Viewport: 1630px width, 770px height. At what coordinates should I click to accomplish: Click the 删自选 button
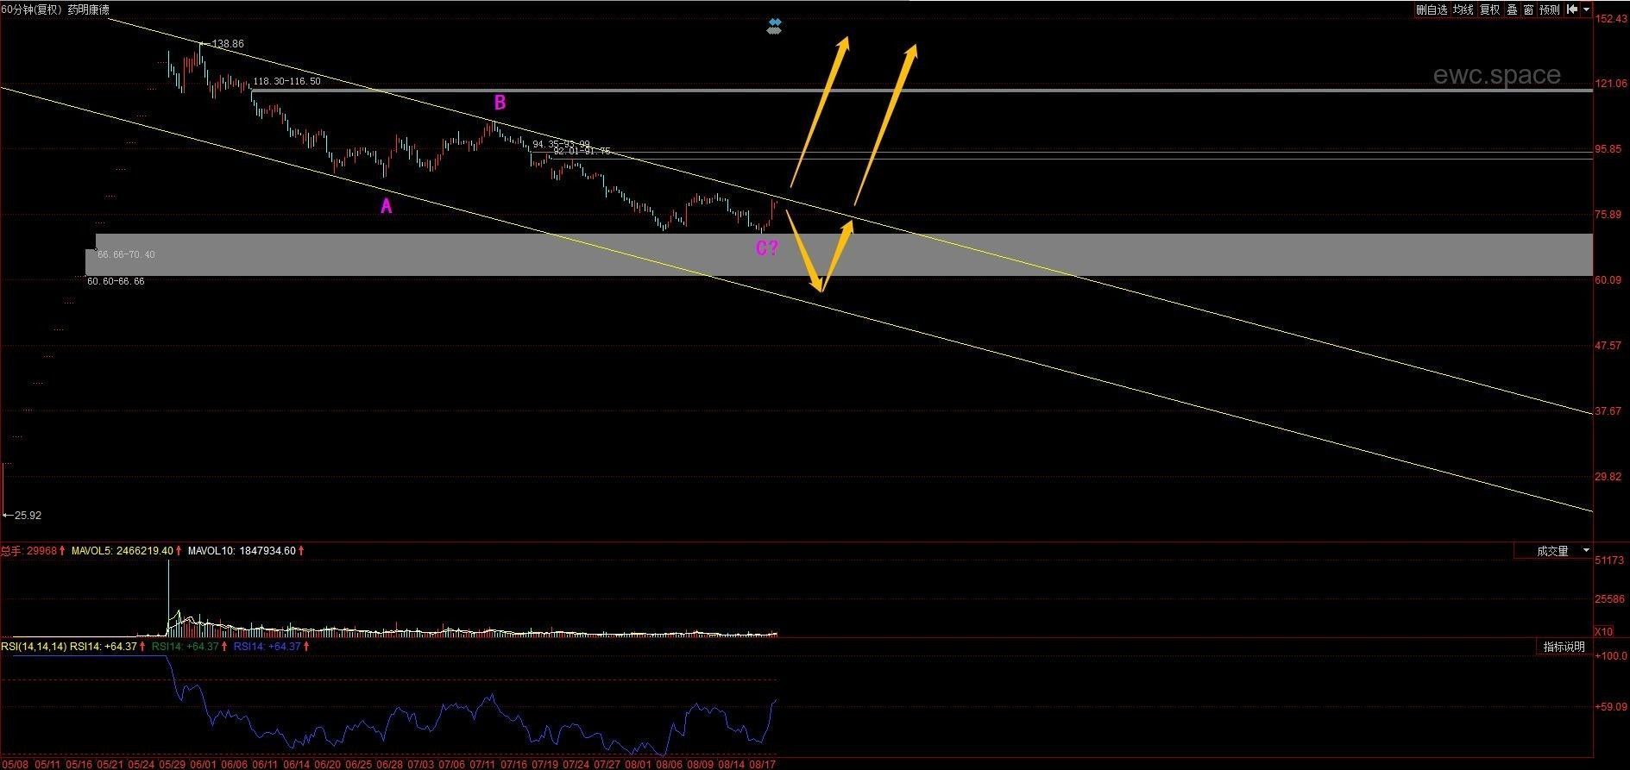click(1432, 9)
